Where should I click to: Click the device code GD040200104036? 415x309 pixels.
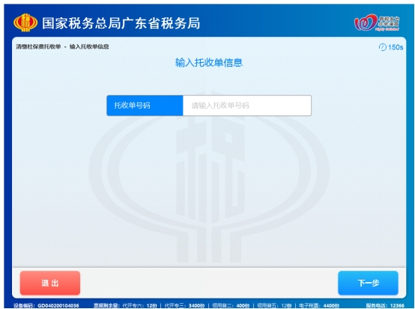(58, 305)
